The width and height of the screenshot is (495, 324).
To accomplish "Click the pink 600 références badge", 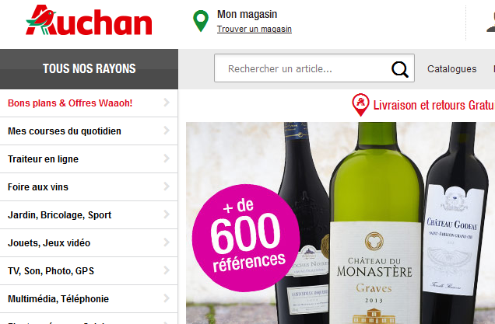I will 246,238.
